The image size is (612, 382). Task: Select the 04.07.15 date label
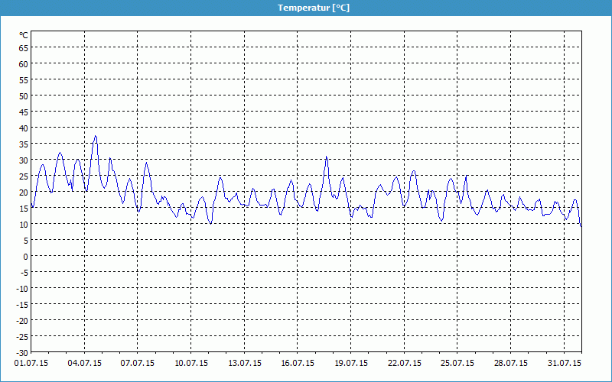click(x=85, y=363)
